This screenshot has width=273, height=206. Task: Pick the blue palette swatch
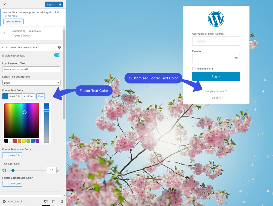(33, 141)
